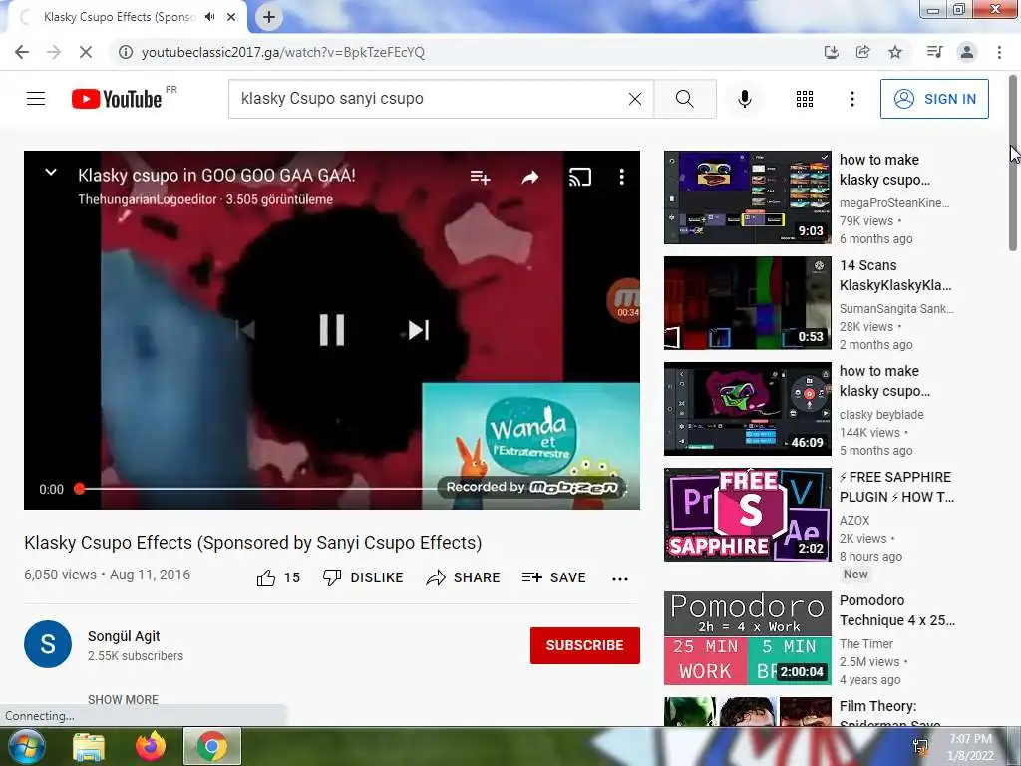The height and width of the screenshot is (766, 1021).
Task: Bookmark this page with the star
Action: click(895, 52)
